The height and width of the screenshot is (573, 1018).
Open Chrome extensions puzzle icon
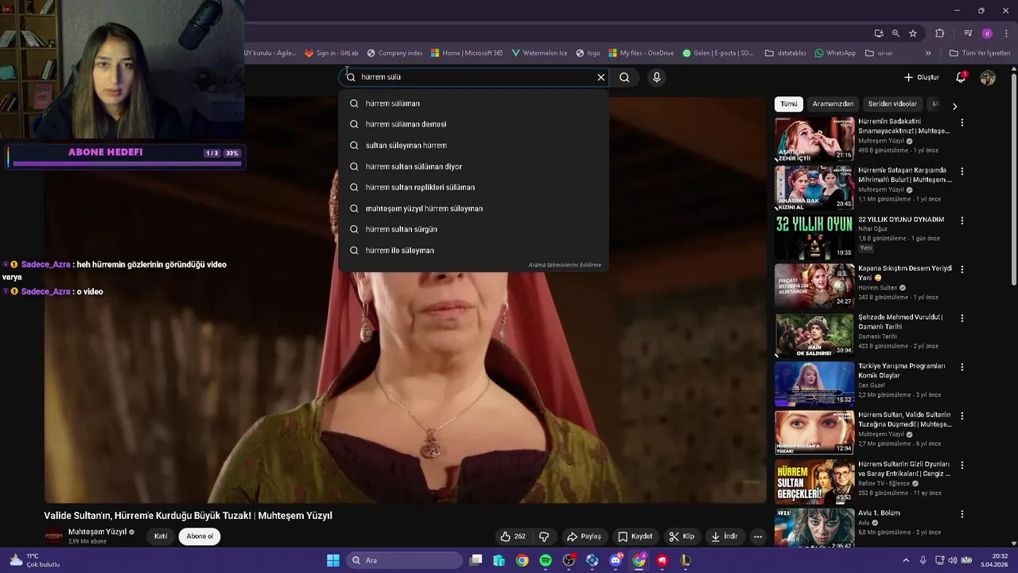pyautogui.click(x=940, y=33)
